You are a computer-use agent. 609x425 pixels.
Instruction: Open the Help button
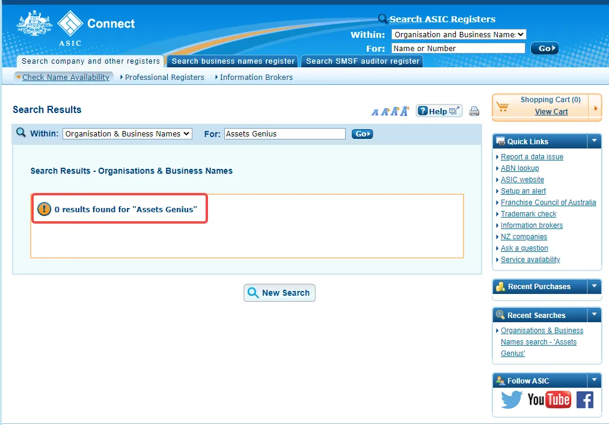[439, 111]
